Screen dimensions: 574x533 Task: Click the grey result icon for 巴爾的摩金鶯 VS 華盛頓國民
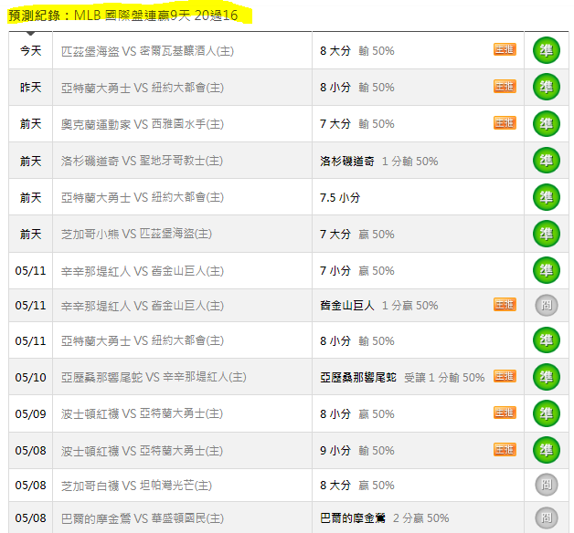547,517
